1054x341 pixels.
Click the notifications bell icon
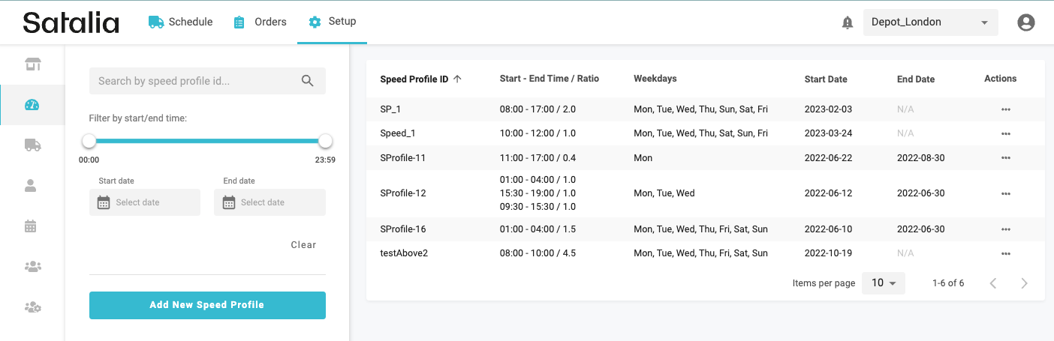[848, 22]
